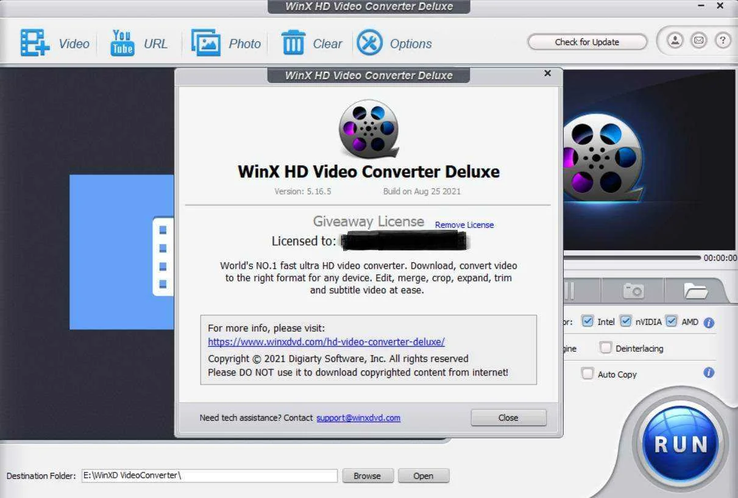Click the blue video placeholder graphic
This screenshot has height=498, width=738.
pos(121,252)
